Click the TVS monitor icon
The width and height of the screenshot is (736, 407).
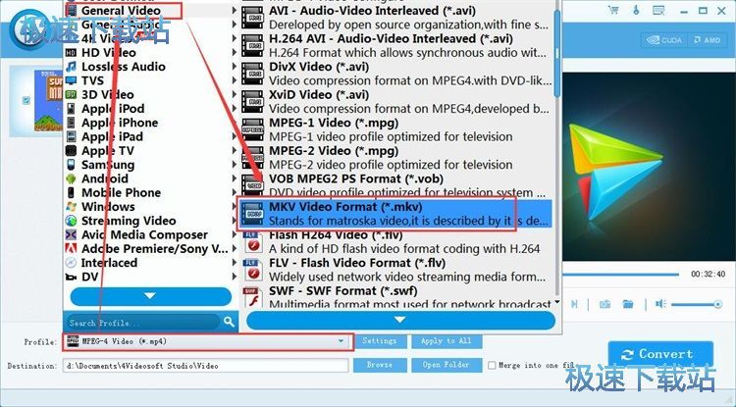tap(71, 80)
